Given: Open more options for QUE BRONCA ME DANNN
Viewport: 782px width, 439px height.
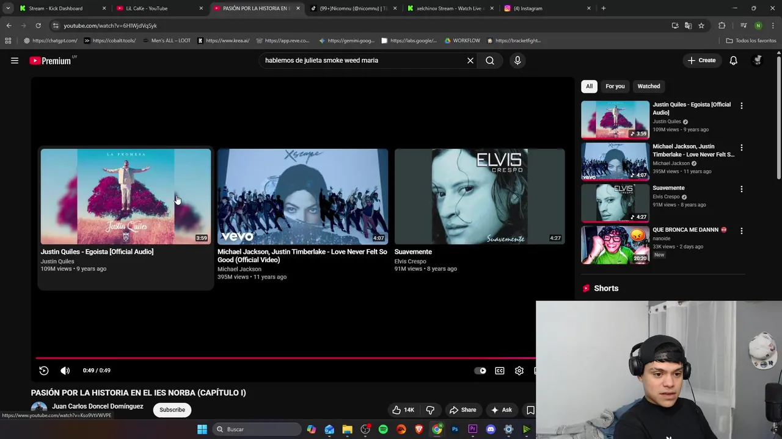Looking at the screenshot, I should [x=742, y=231].
